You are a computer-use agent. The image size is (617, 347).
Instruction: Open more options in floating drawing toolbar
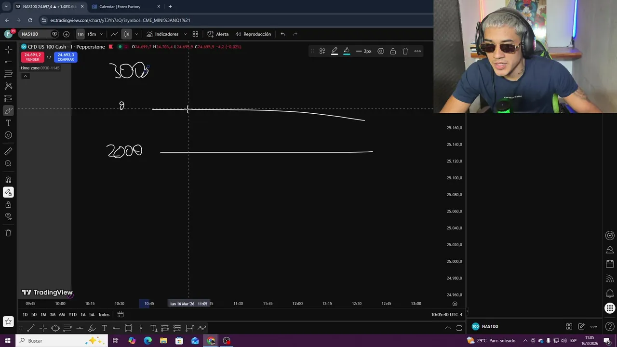point(417,51)
